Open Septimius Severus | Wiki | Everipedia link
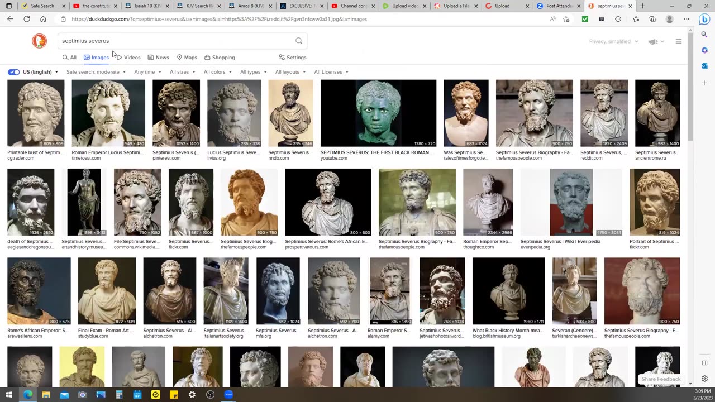This screenshot has width=715, height=402. click(560, 241)
